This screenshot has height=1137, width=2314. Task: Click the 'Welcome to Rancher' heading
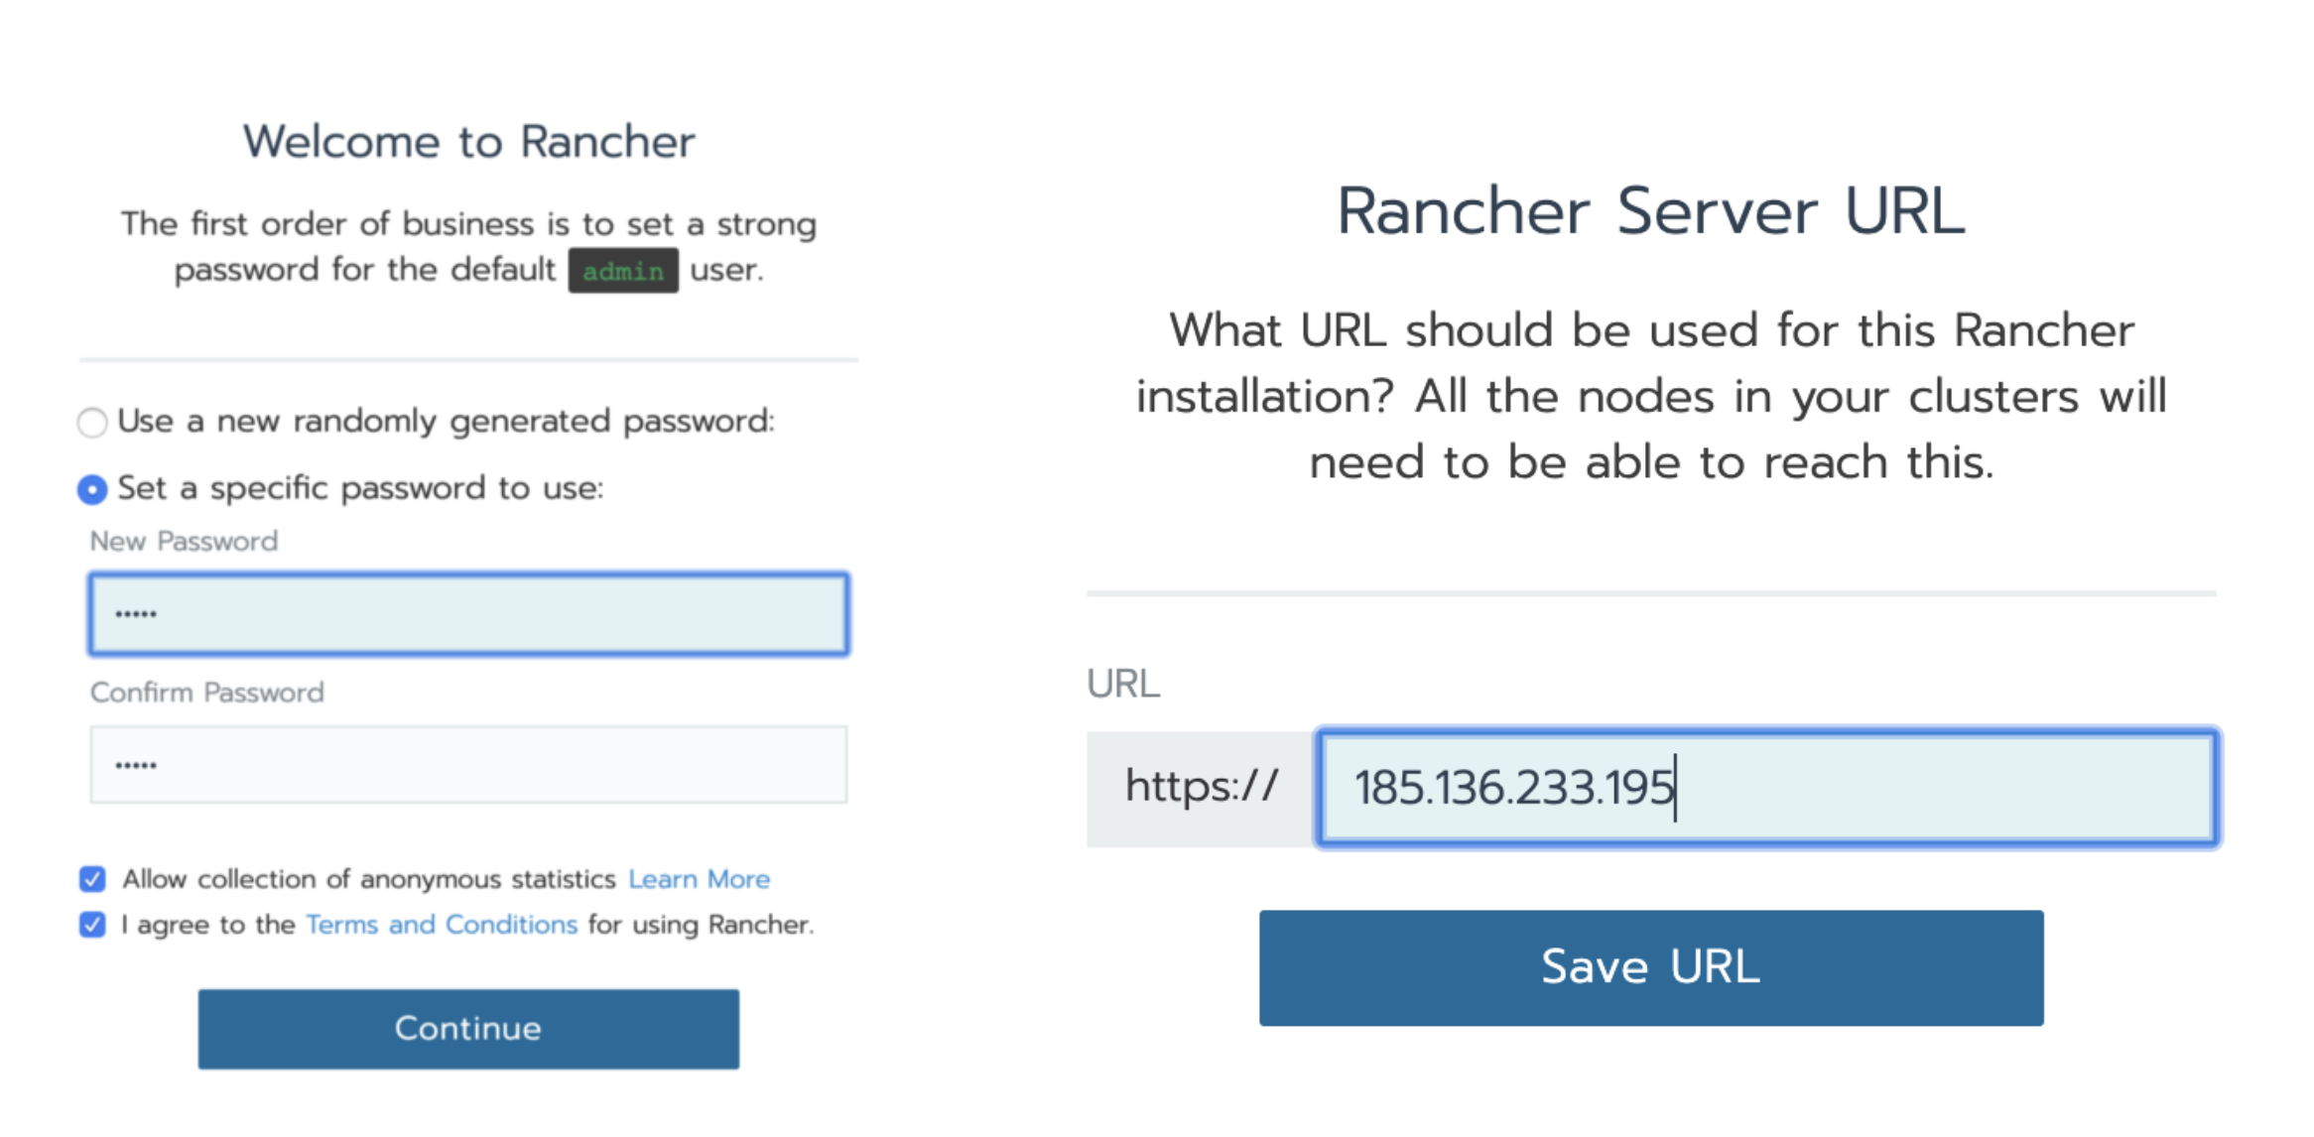469,142
